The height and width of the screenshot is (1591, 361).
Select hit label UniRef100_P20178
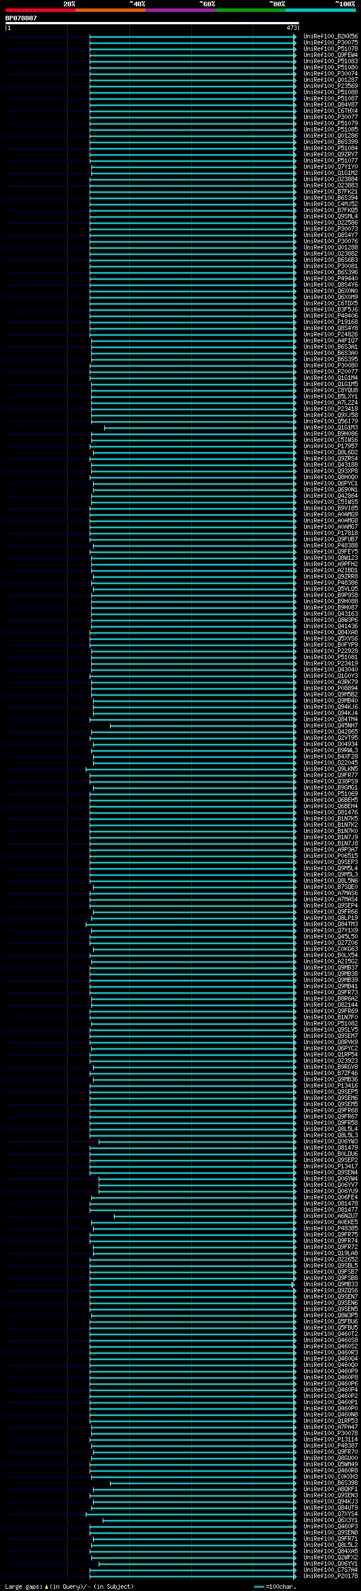(330, 1576)
